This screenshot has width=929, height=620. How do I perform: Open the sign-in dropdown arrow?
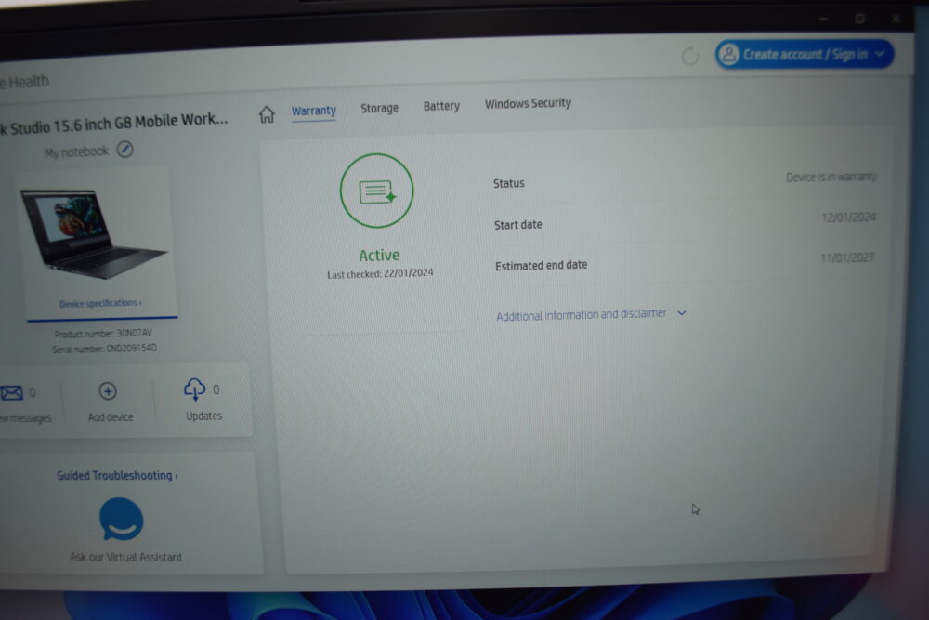(x=880, y=54)
